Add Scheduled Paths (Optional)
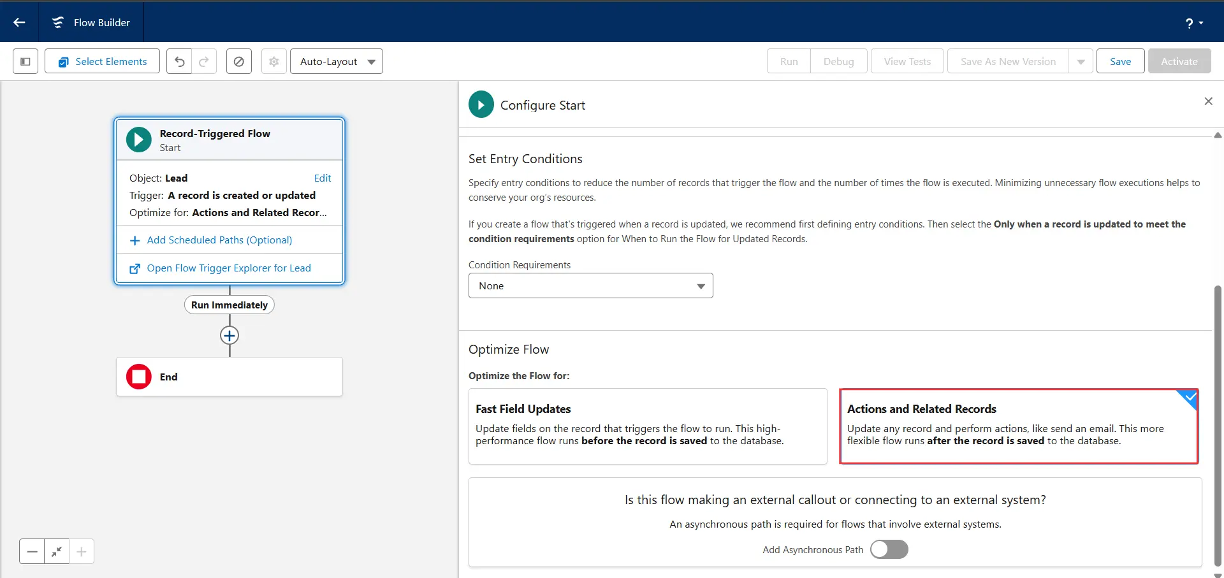This screenshot has height=578, width=1224. pyautogui.click(x=219, y=240)
